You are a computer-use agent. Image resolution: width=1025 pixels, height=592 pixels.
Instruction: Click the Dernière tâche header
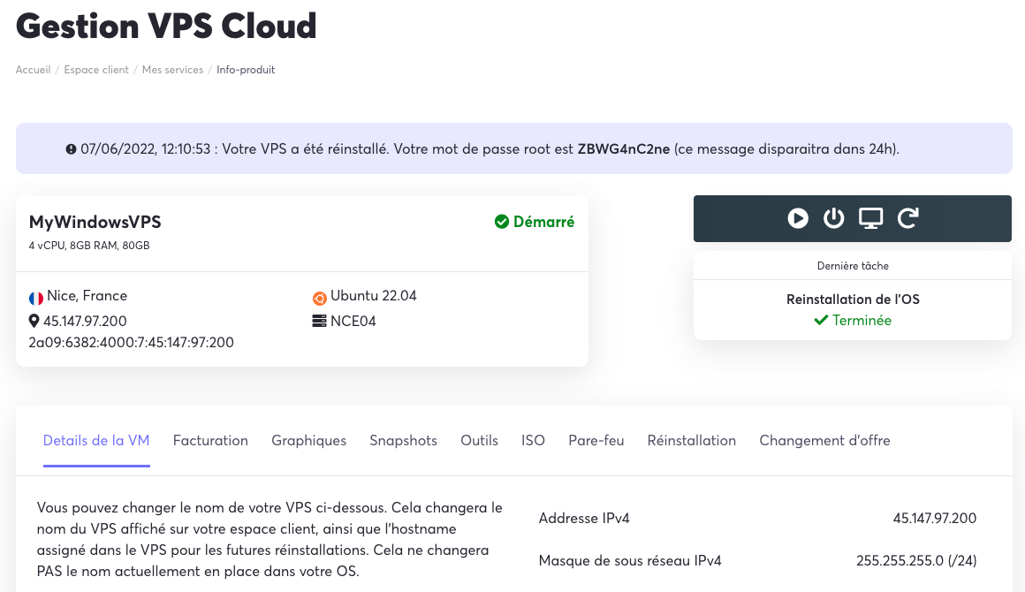[x=853, y=266]
